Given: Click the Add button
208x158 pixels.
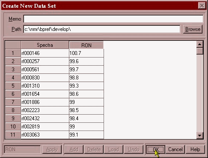Looking at the screenshot, I should click(74, 149).
